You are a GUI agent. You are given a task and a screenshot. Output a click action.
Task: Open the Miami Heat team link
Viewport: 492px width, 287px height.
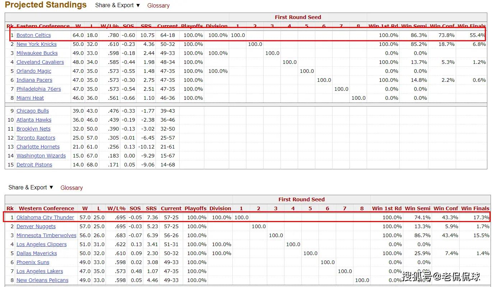(x=30, y=98)
